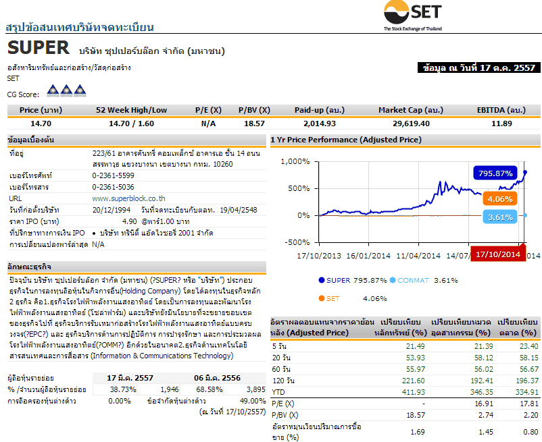Click the 60-day return 55.97
The image size is (542, 442).
coord(416,369)
